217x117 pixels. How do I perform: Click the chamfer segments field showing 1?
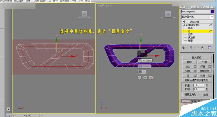[144, 66]
